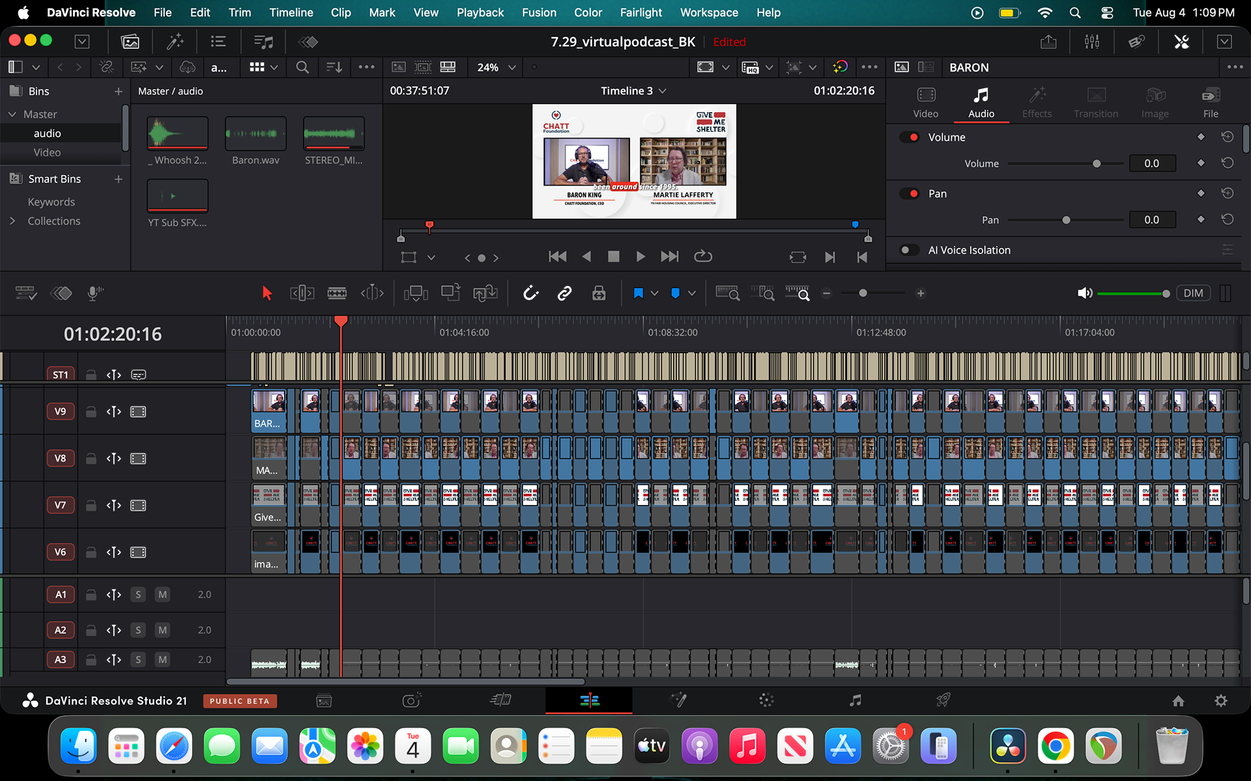This screenshot has height=781, width=1251.
Task: Open Project Manager home icon
Action: (1178, 701)
